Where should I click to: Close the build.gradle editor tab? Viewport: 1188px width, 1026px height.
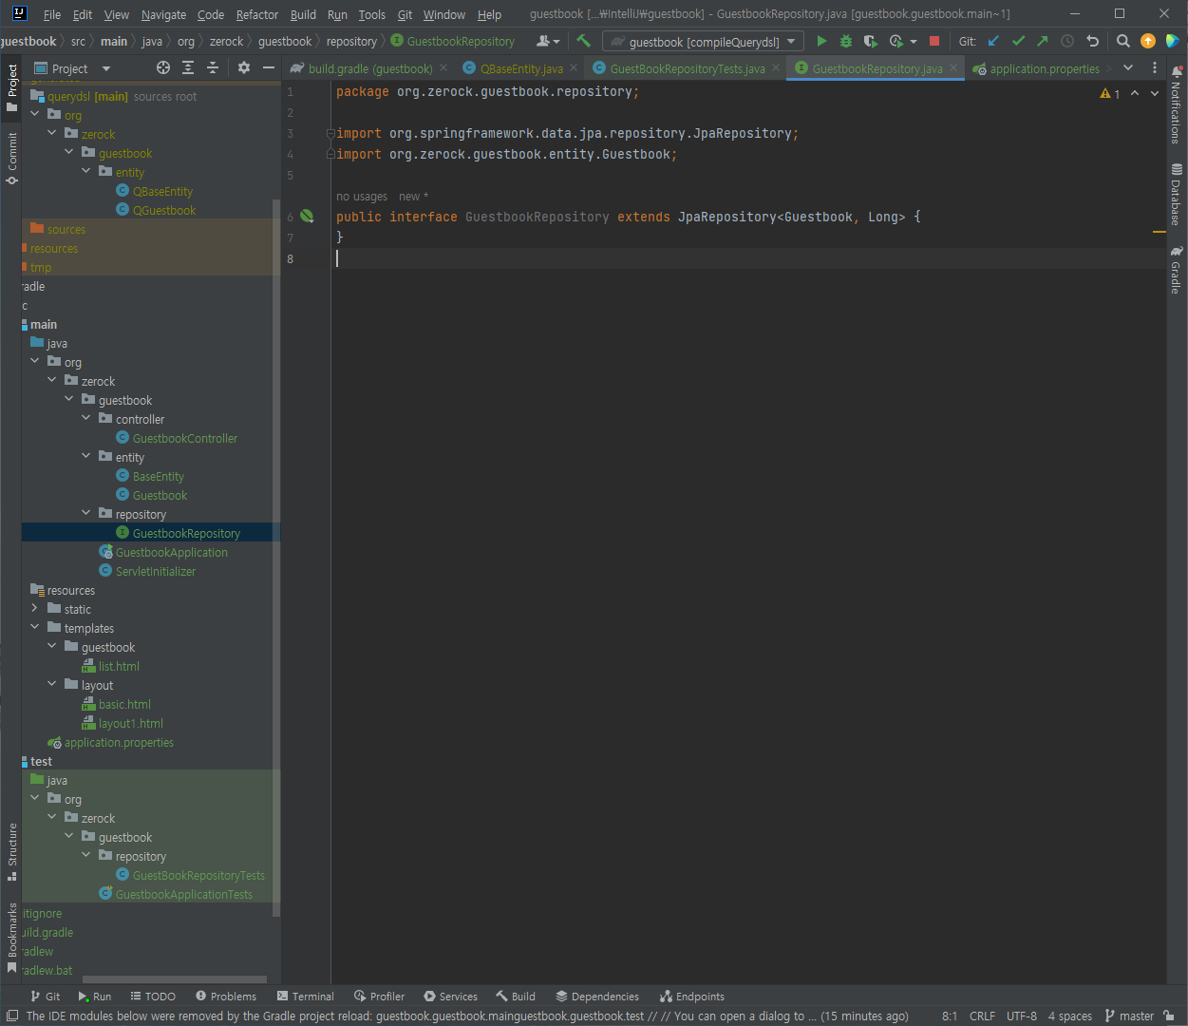click(x=443, y=68)
